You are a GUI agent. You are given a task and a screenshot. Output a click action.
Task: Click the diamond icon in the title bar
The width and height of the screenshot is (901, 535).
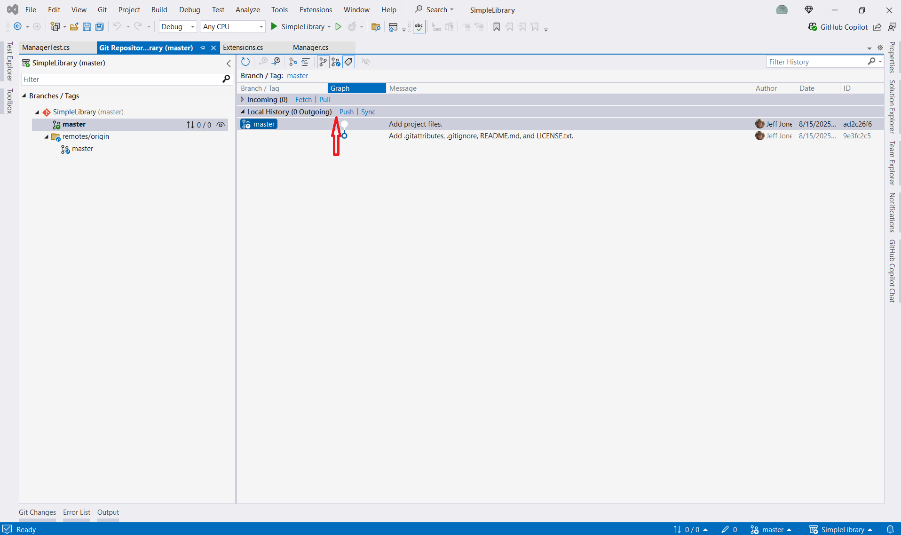click(809, 9)
